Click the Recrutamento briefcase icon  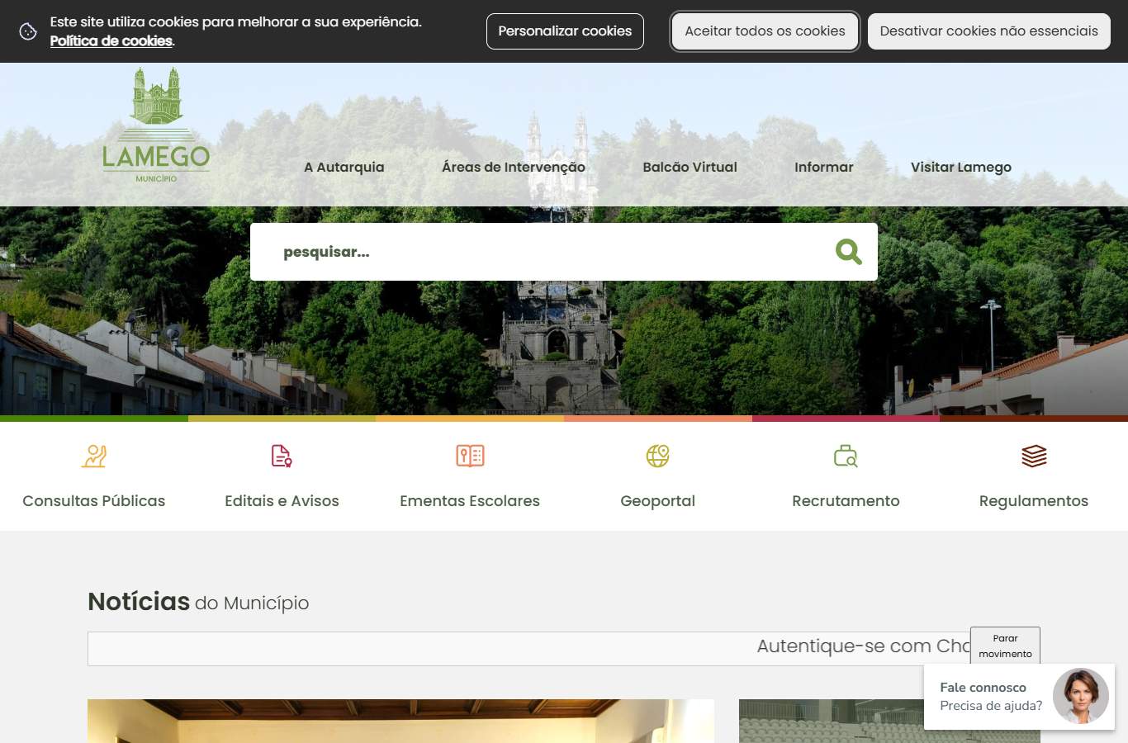[x=846, y=456]
